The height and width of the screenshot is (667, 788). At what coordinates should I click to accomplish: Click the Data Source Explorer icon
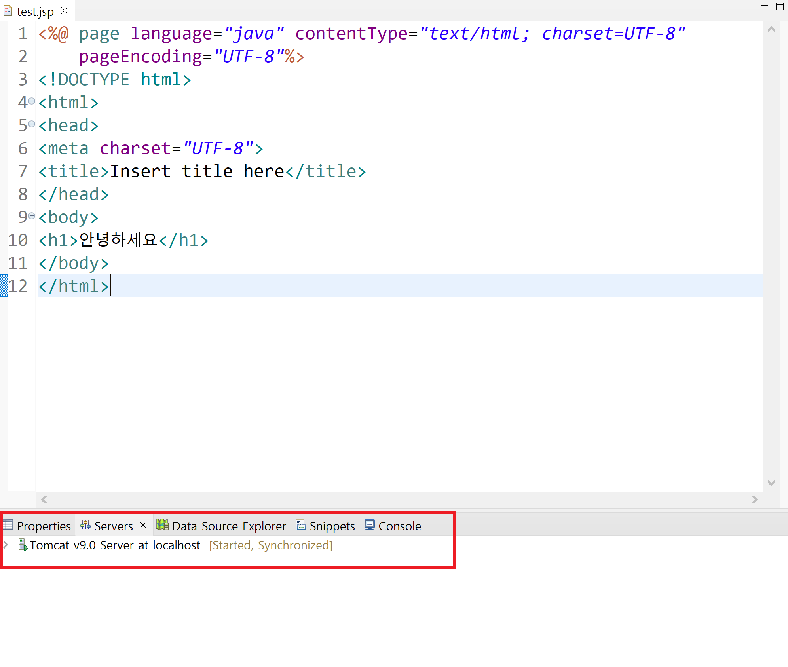[x=162, y=525]
